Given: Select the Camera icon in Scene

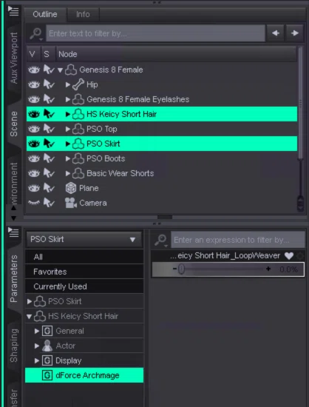Looking at the screenshot, I should (x=71, y=203).
